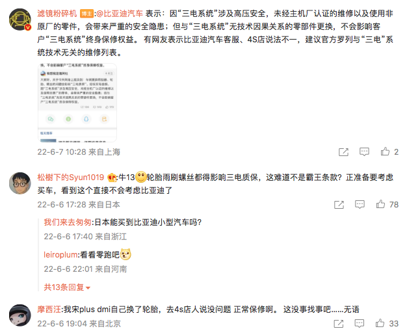
Task: Click 摩西汪 avatar image
Action: [x=20, y=315]
